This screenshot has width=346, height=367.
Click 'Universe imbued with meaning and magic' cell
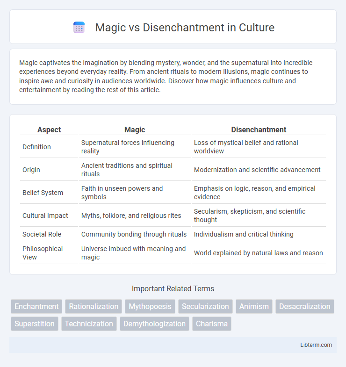point(135,253)
